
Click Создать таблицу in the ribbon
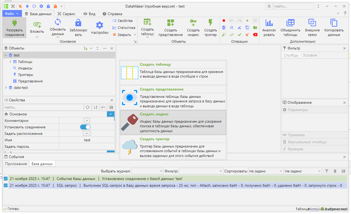[147, 28]
